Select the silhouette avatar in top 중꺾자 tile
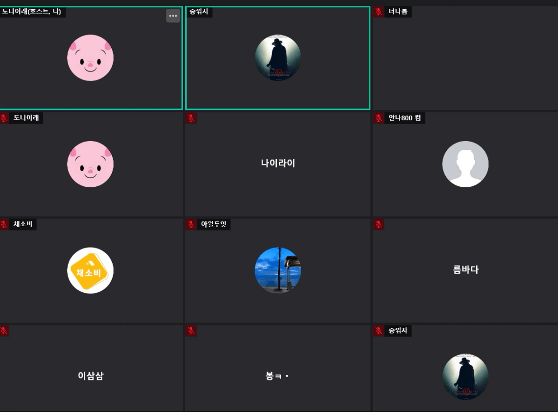The width and height of the screenshot is (558, 412). pos(278,57)
